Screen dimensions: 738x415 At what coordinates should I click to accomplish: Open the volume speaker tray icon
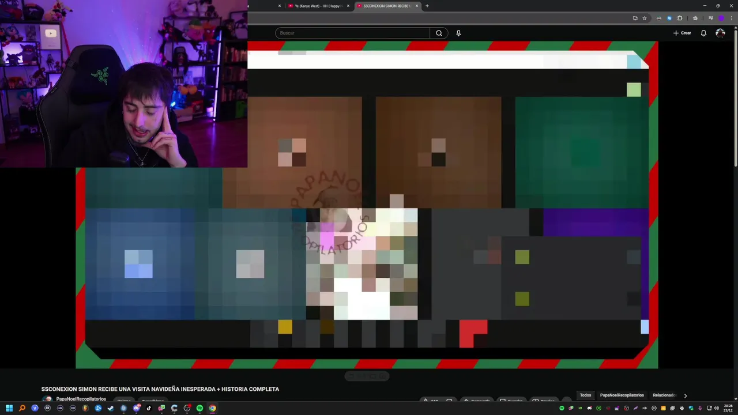(716, 408)
